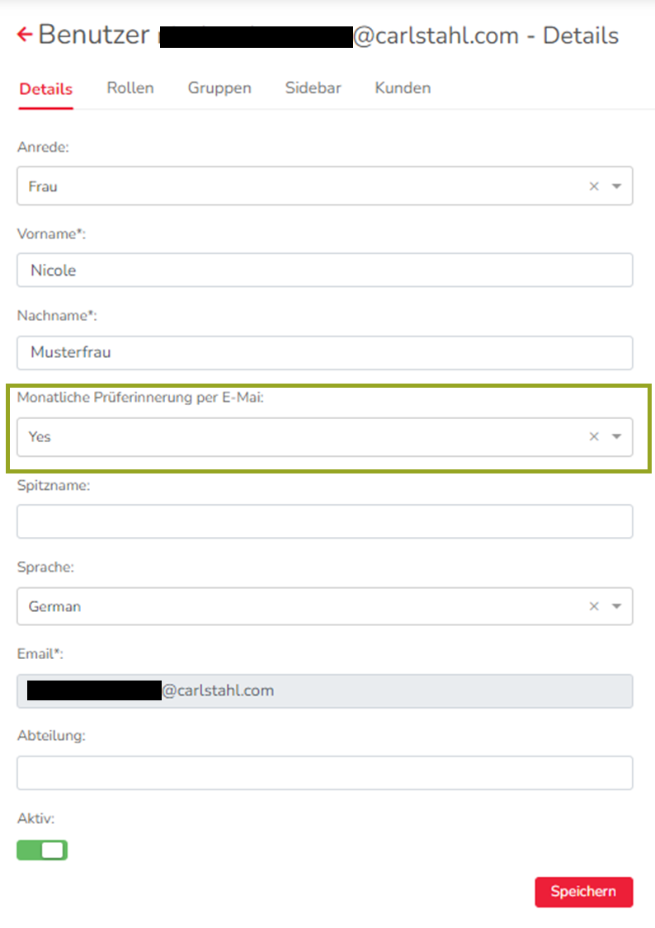Focus the empty Spitzname field
Viewport: 655px width, 928px height.
325,521
